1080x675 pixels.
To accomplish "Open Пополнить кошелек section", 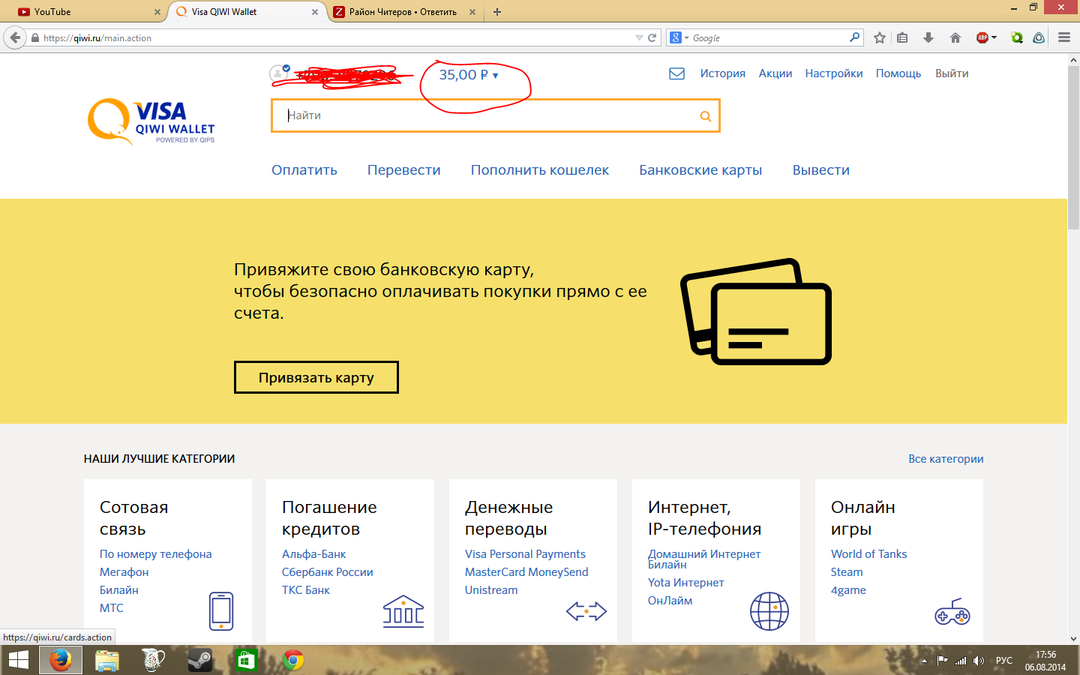I will pos(540,170).
